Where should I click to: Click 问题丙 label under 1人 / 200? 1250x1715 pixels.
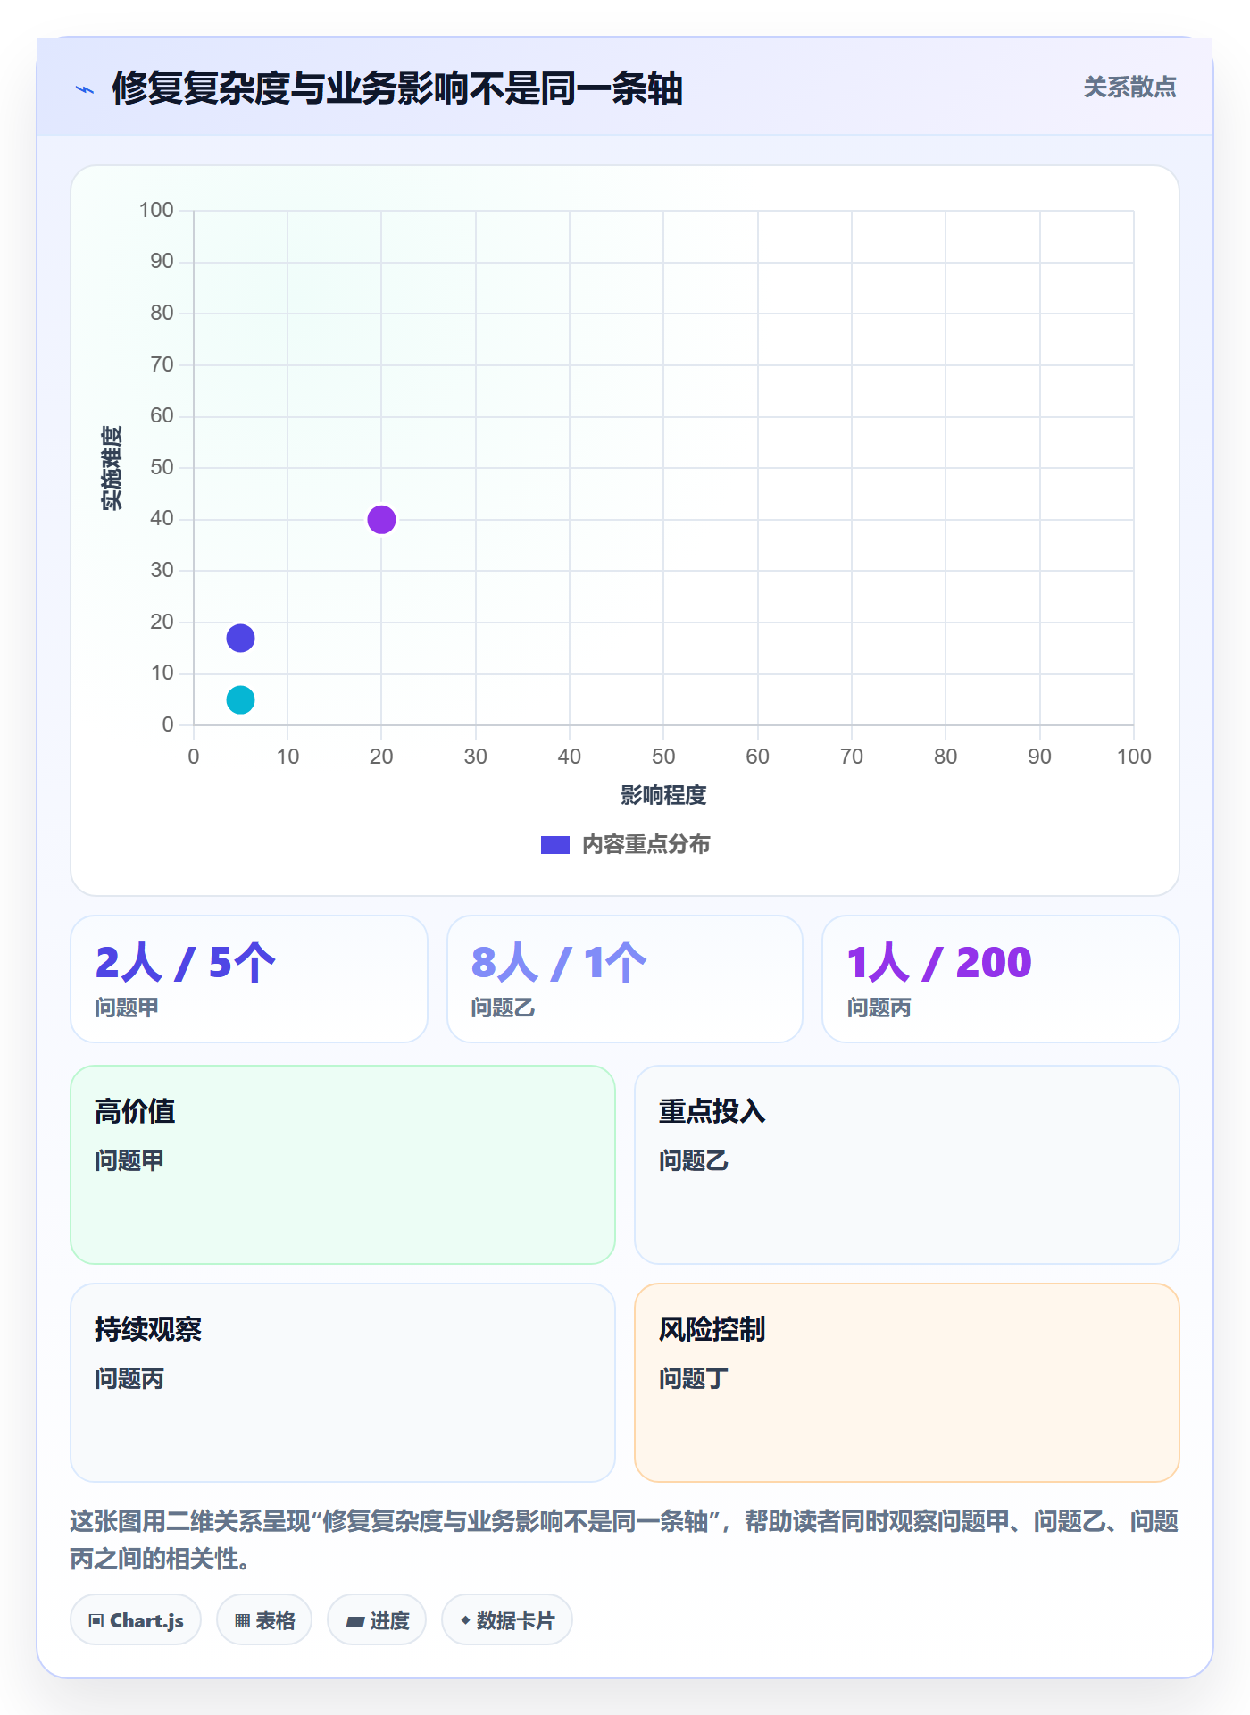pyautogui.click(x=879, y=1008)
